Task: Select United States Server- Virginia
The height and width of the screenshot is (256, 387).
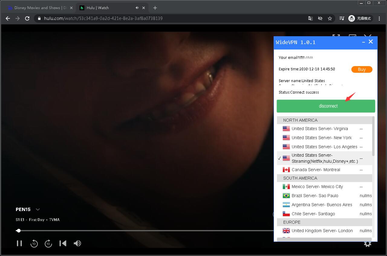Action: tap(325, 129)
